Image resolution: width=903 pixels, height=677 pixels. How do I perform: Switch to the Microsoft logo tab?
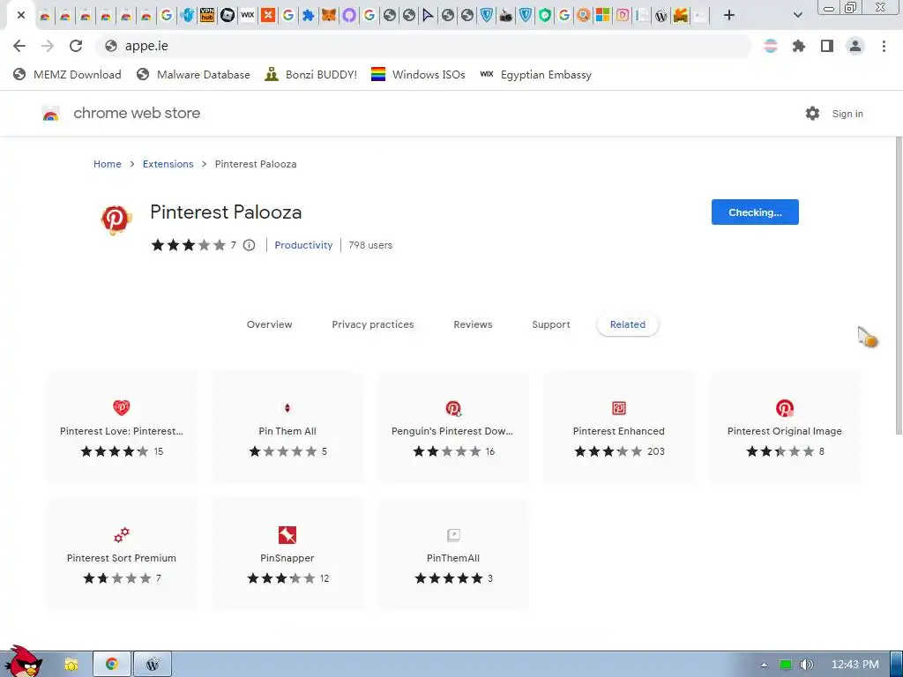pyautogui.click(x=602, y=16)
